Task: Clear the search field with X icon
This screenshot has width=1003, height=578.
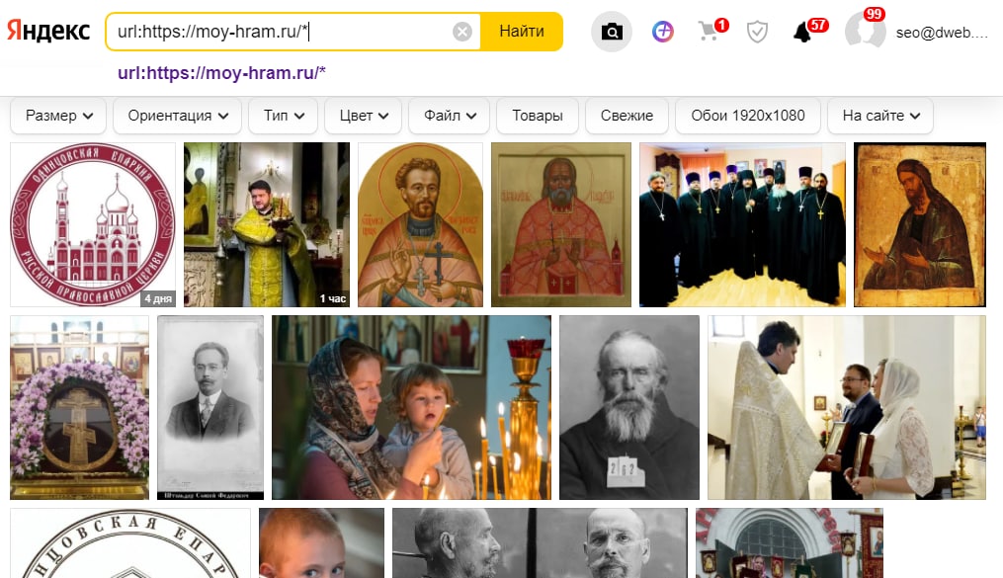Action: 462,32
